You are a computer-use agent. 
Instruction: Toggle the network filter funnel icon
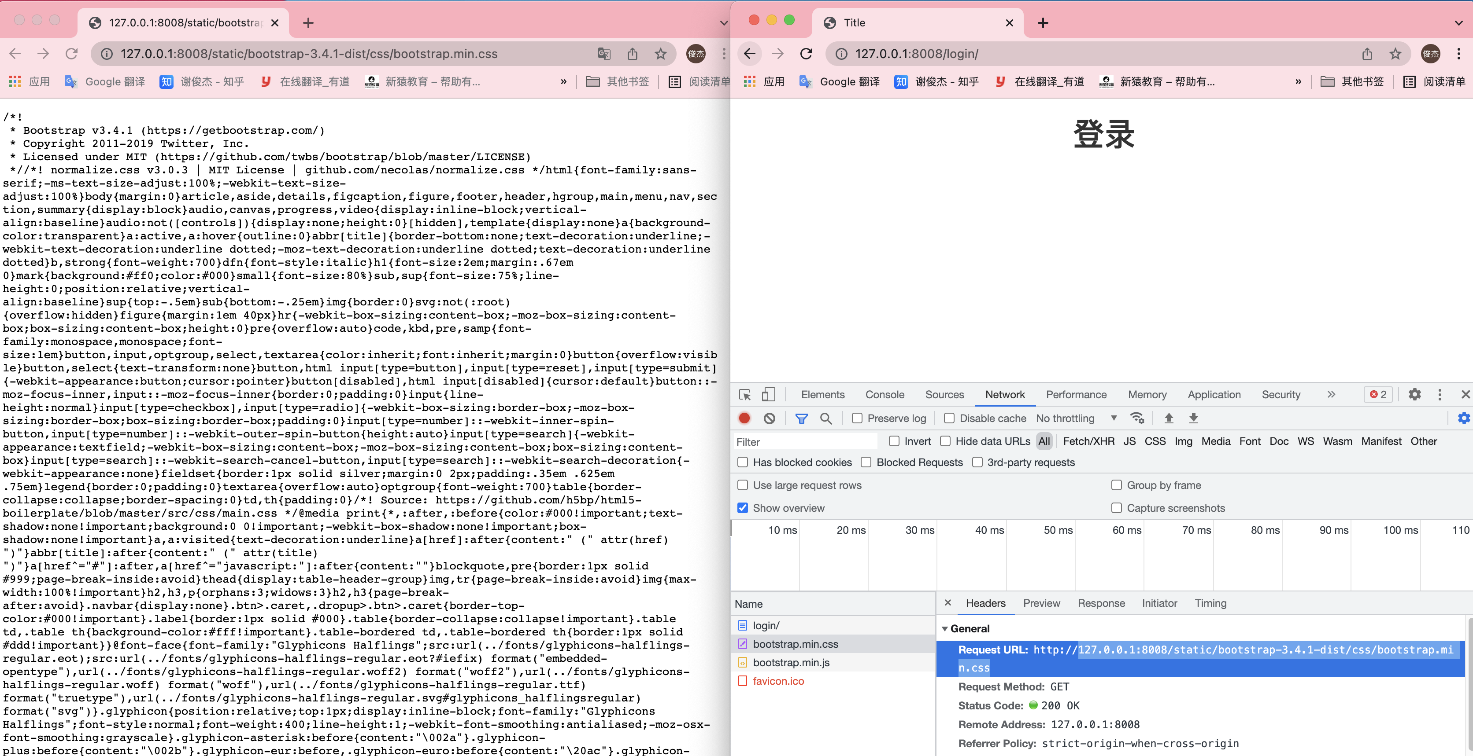(801, 418)
